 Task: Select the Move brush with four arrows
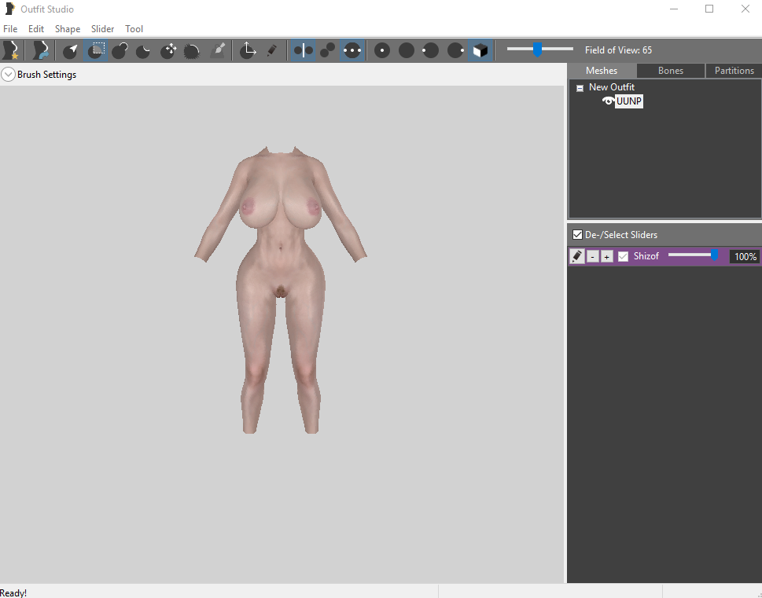[x=168, y=50]
